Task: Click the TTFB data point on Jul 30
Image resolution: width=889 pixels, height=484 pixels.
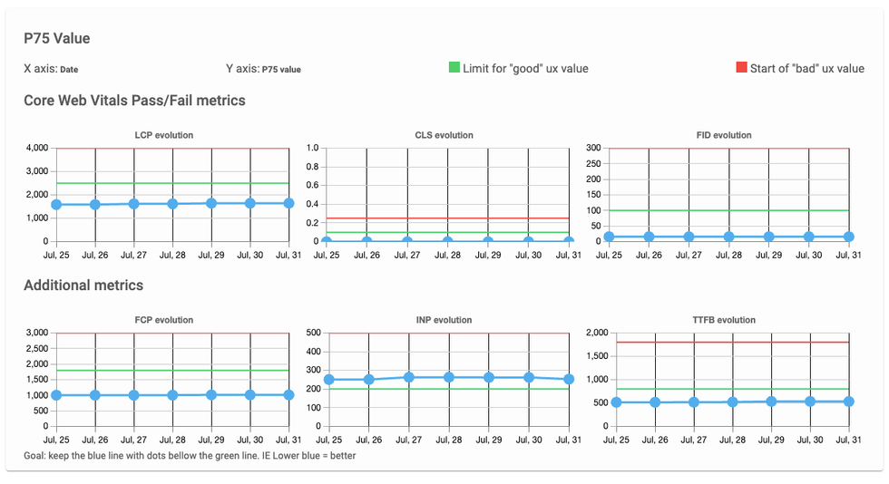Action: point(810,401)
